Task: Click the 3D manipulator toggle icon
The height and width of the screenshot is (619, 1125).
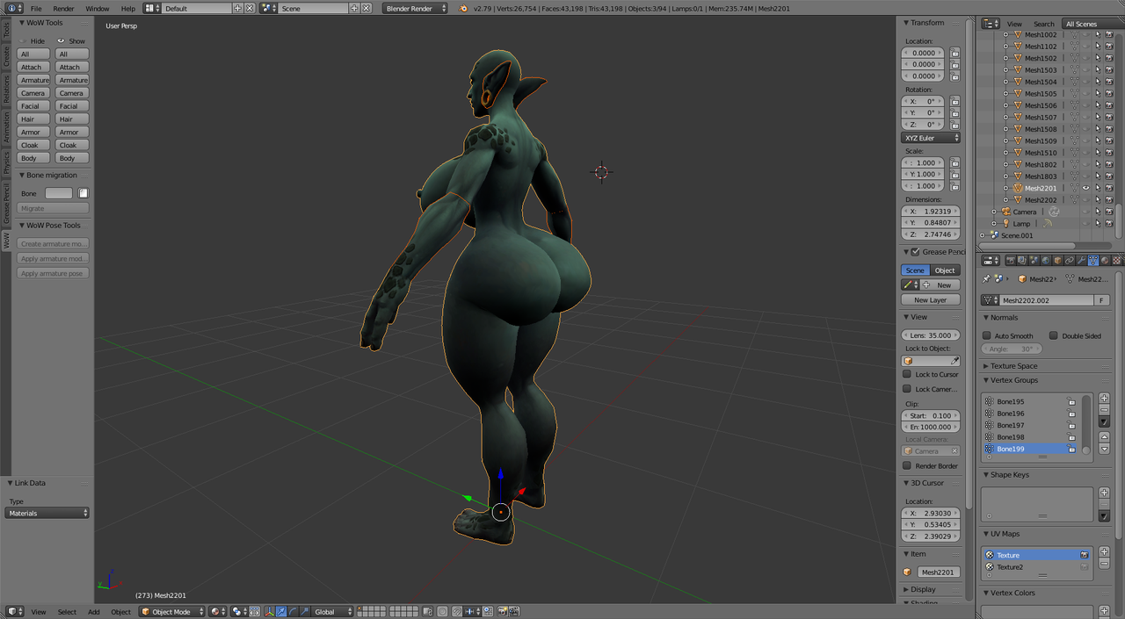Action: tap(269, 612)
